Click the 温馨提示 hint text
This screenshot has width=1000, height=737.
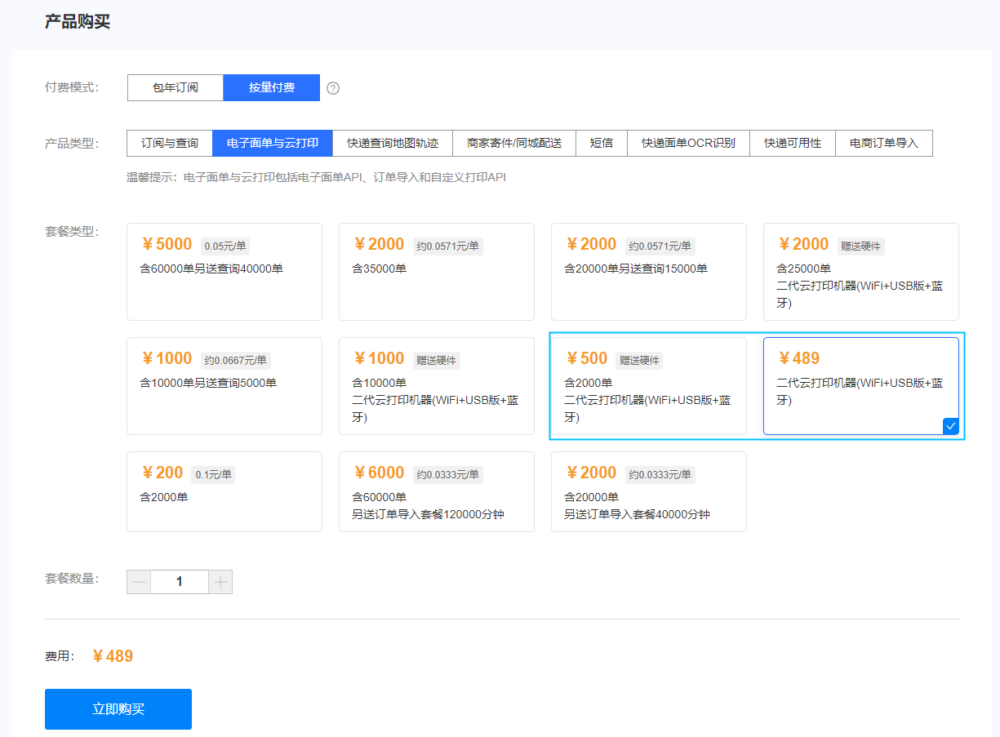(316, 177)
